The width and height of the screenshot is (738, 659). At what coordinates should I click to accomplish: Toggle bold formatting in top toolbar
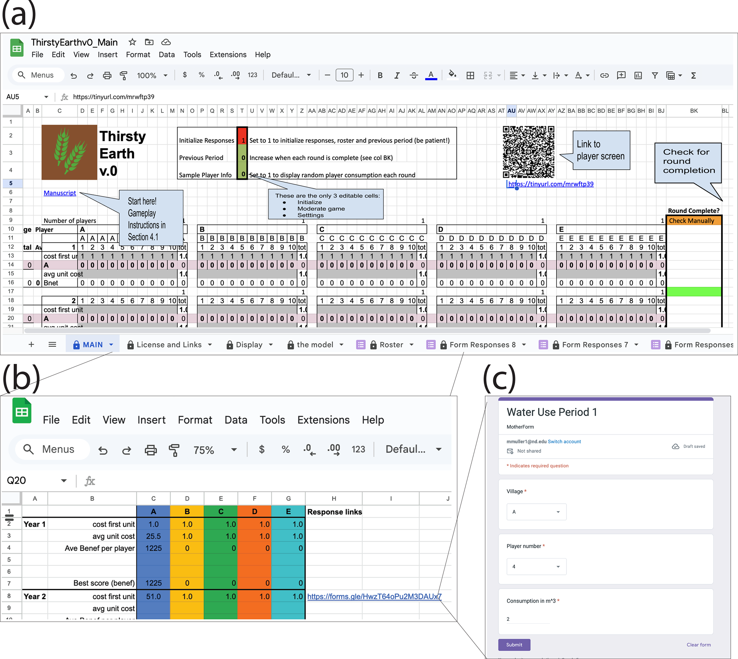pyautogui.click(x=380, y=75)
